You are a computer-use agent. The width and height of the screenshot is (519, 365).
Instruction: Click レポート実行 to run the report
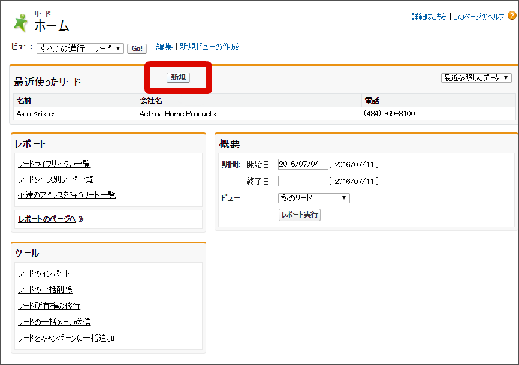tap(299, 215)
